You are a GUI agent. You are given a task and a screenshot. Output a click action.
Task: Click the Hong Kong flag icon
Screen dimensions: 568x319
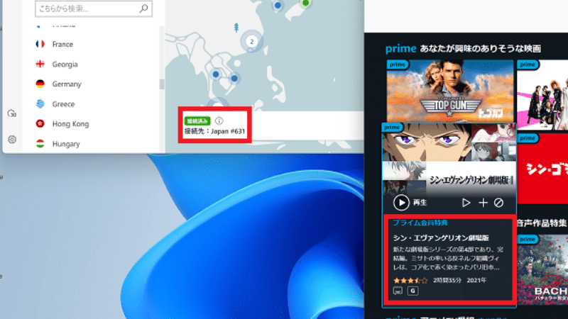coord(40,123)
